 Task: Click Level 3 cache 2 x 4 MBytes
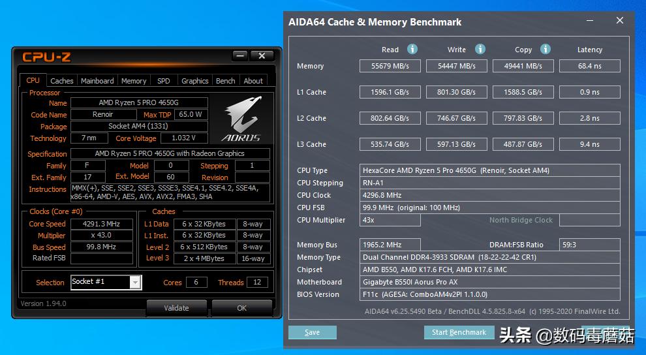click(204, 258)
